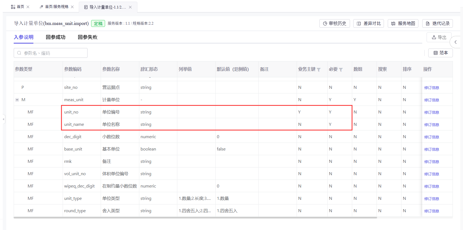Toggle the left sidebar collapse handle
This screenshot has width=463, height=230.
(4, 119)
